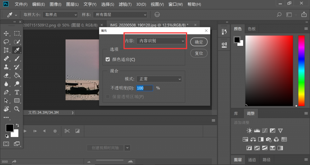Select the Path Selection tool
This screenshot has height=165, width=310.
pos(6,101)
